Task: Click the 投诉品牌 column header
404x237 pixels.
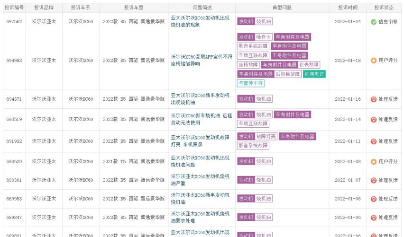Action: [44, 8]
